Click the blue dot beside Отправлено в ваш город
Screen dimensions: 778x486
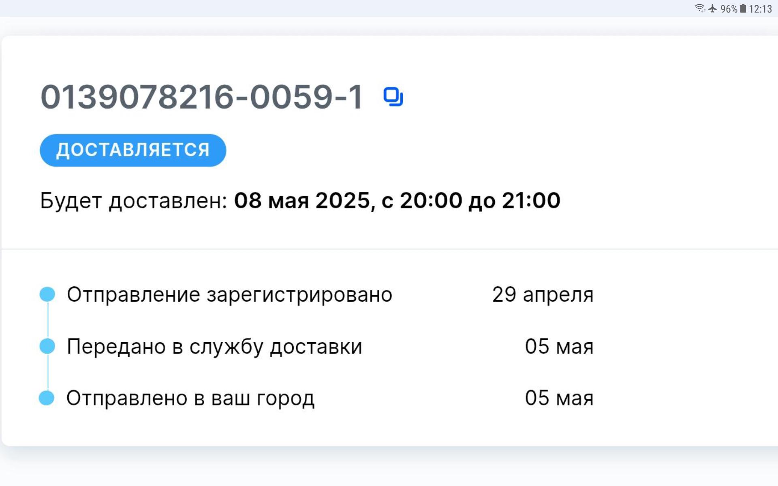pyautogui.click(x=47, y=398)
